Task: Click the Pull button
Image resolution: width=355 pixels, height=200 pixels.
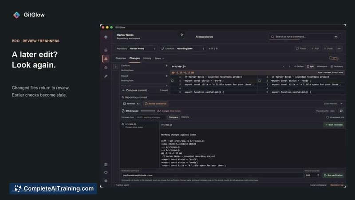Action: (315, 48)
